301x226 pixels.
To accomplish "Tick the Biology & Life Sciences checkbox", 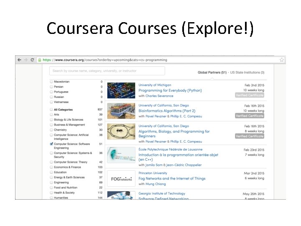I will point(51,120).
